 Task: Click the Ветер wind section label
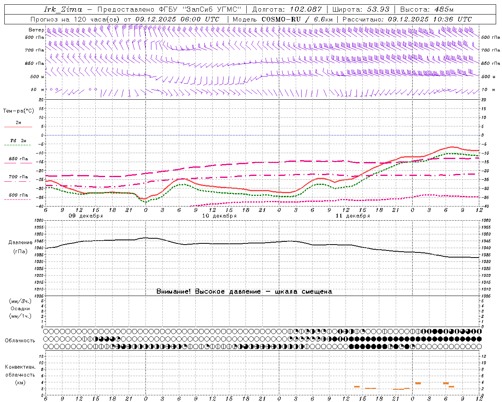coord(36,30)
